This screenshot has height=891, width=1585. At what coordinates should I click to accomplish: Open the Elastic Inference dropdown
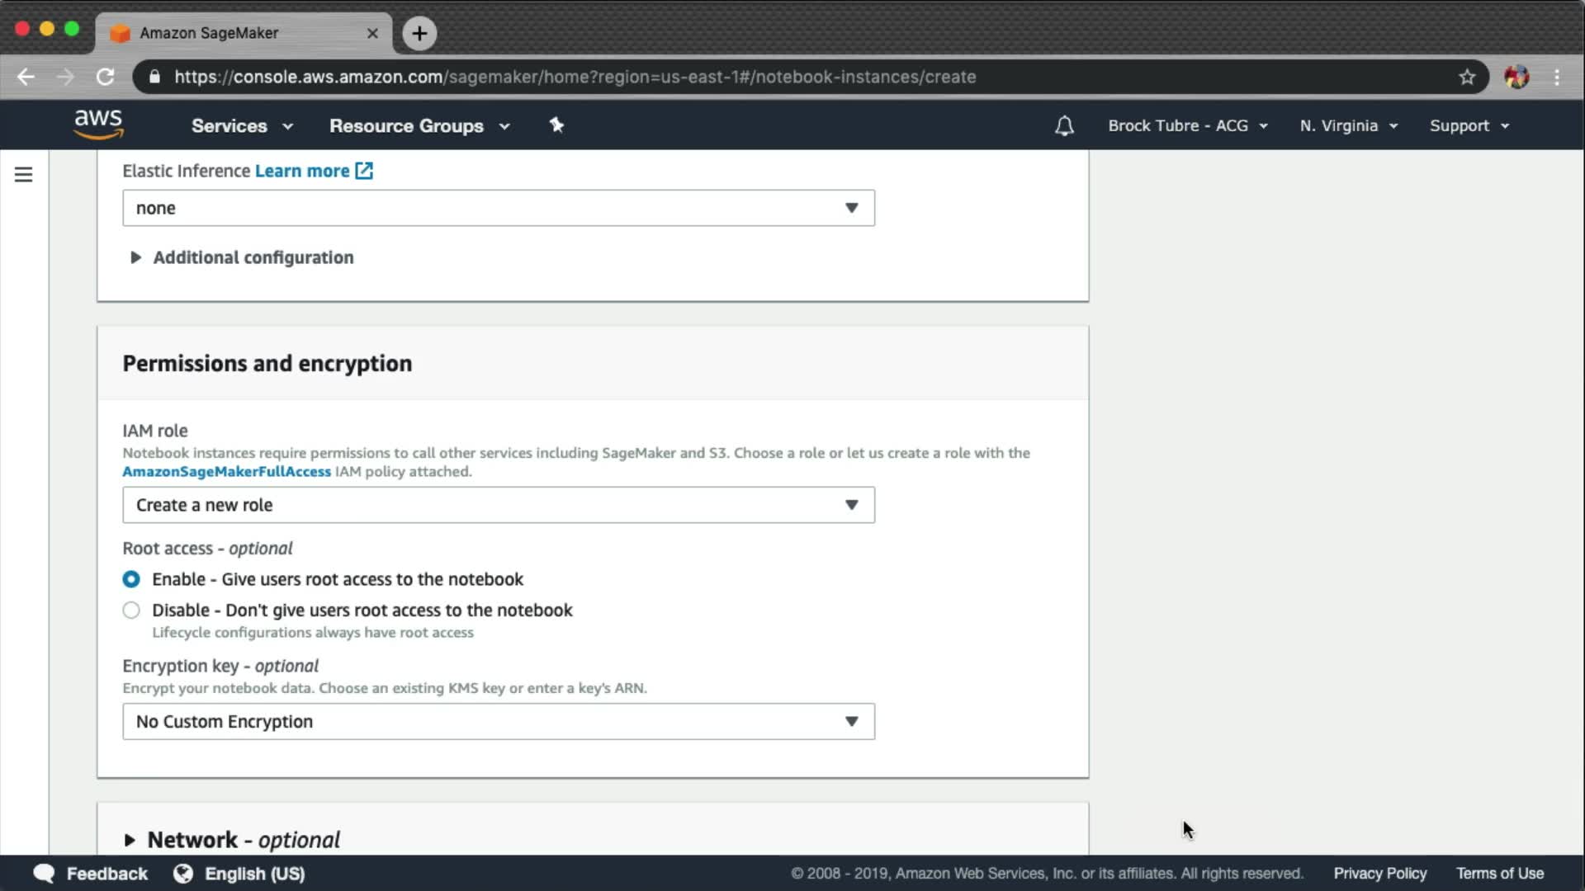[x=498, y=208]
